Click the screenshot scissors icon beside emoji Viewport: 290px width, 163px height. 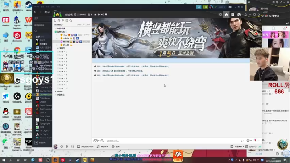(102, 141)
